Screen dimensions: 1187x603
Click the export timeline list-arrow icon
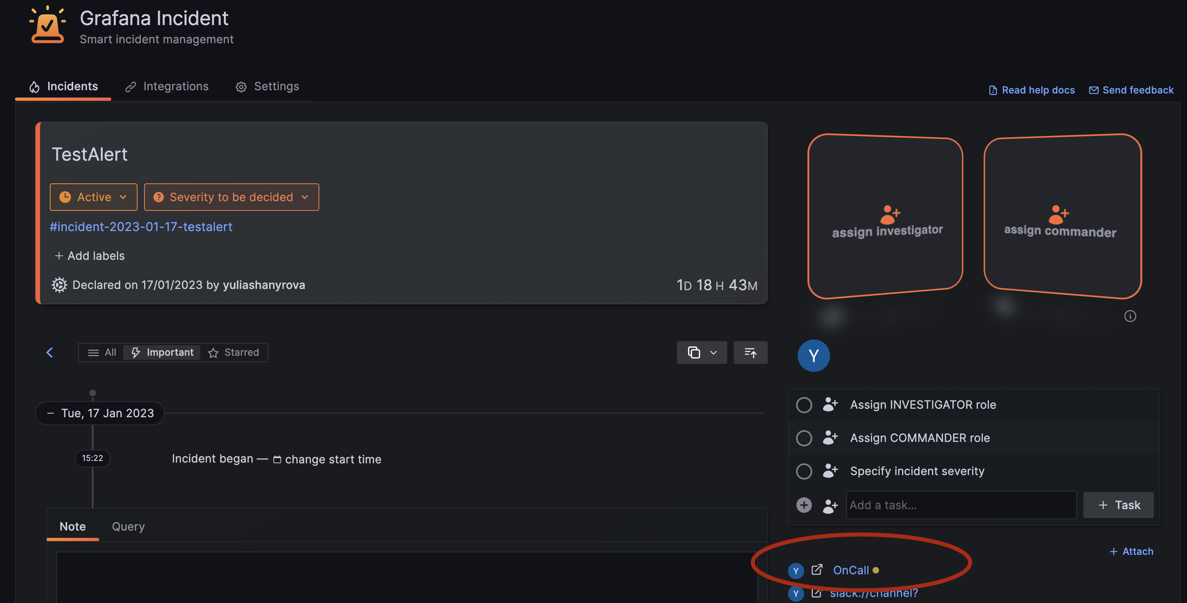750,352
